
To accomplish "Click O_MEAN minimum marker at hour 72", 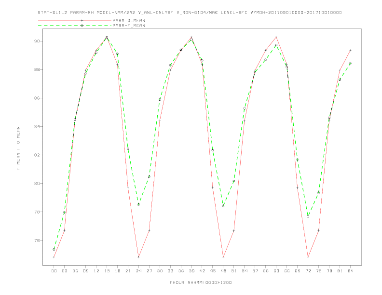I will coord(308,257).
